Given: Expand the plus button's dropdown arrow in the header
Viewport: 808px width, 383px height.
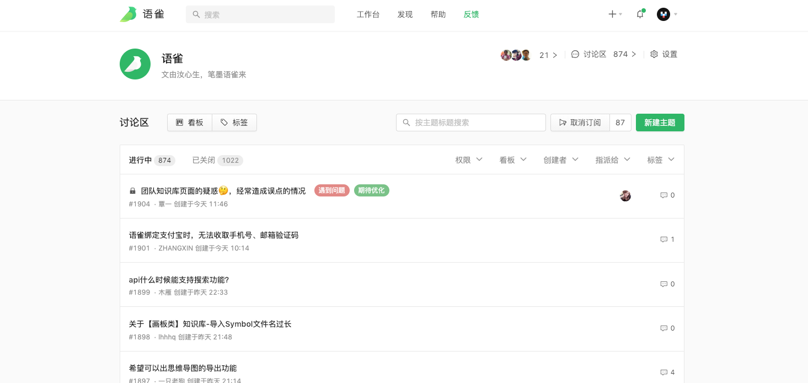Looking at the screenshot, I should (x=620, y=14).
